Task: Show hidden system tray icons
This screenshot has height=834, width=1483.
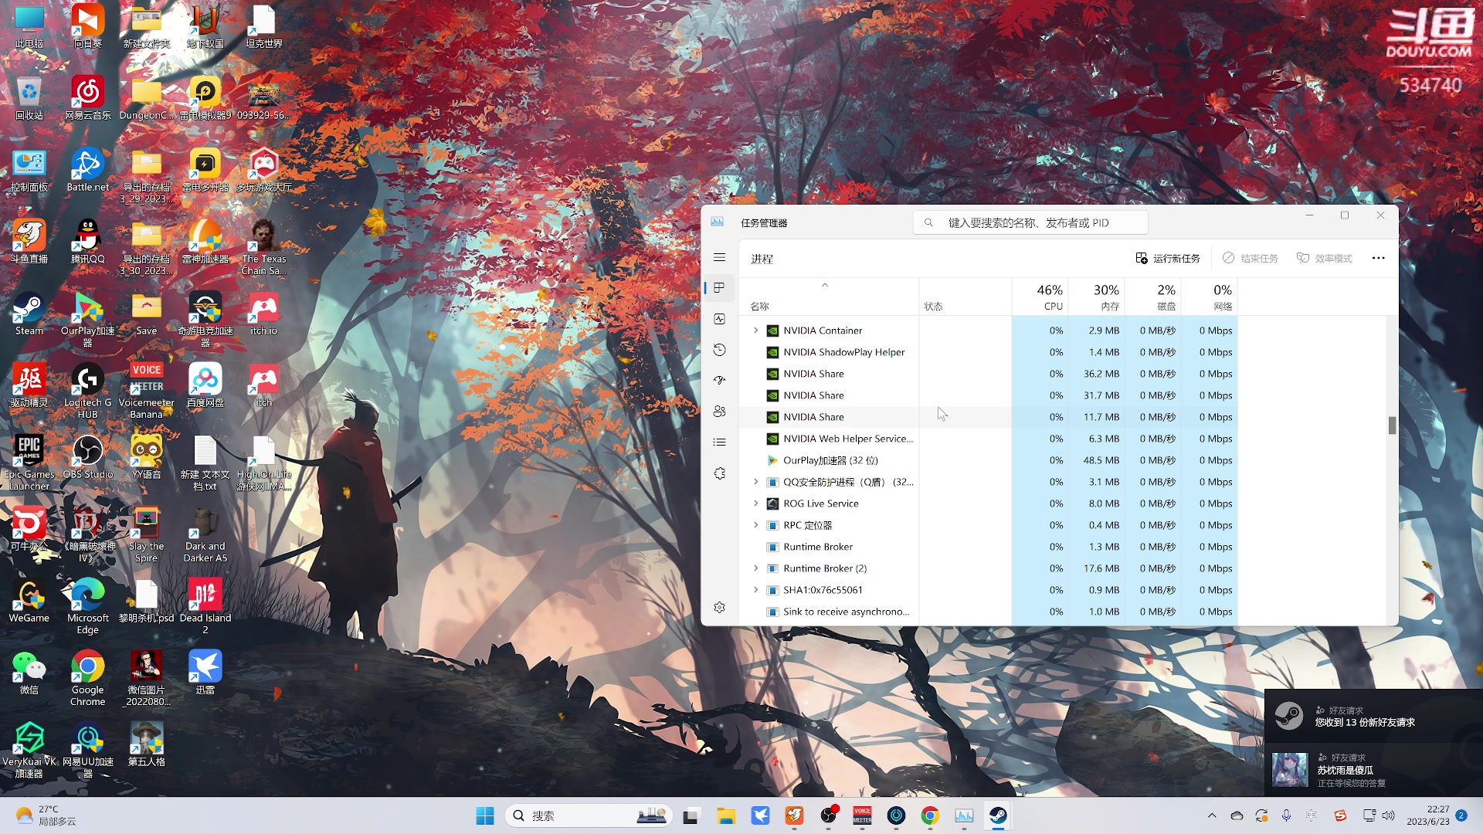Action: [x=1211, y=815]
